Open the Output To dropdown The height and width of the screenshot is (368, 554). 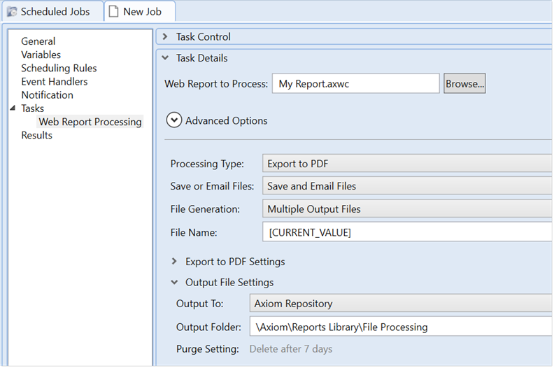400,304
